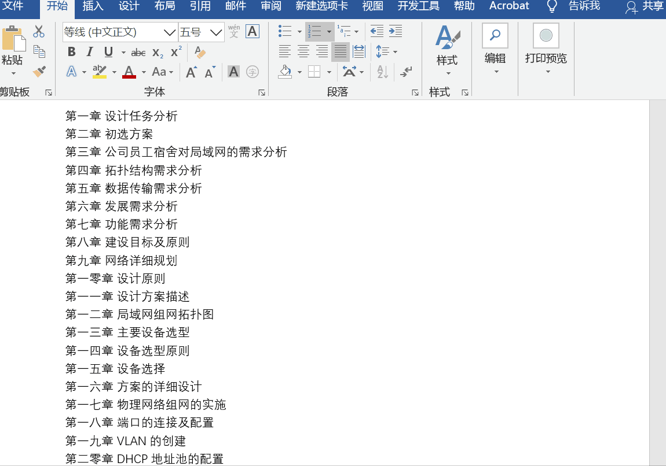Open the 文件 tab
This screenshot has height=466, width=666.
pos(13,6)
